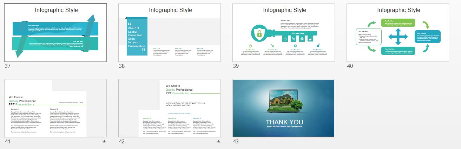
Task: Click the transition star icon under slide 41
Action: pos(104,141)
